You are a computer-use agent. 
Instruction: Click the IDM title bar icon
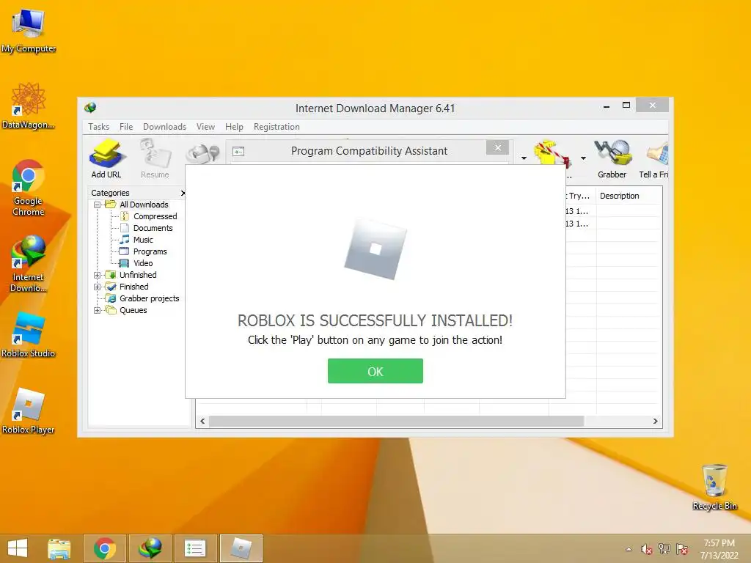point(90,108)
